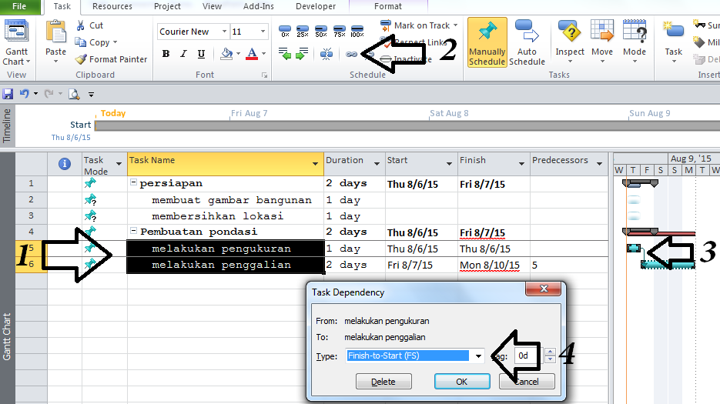Mark task 100% complete
Image resolution: width=720 pixels, height=404 pixels.
(x=357, y=32)
